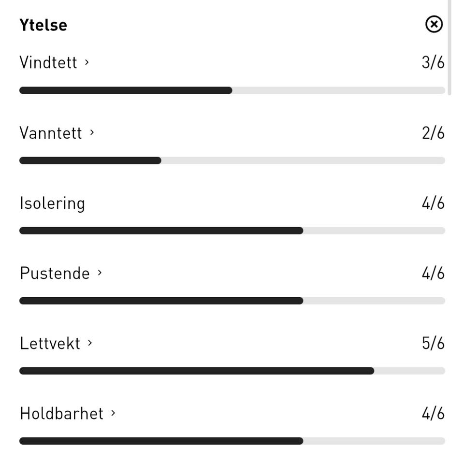
Task: Click the Holdbarhet label text
Action: (61, 413)
